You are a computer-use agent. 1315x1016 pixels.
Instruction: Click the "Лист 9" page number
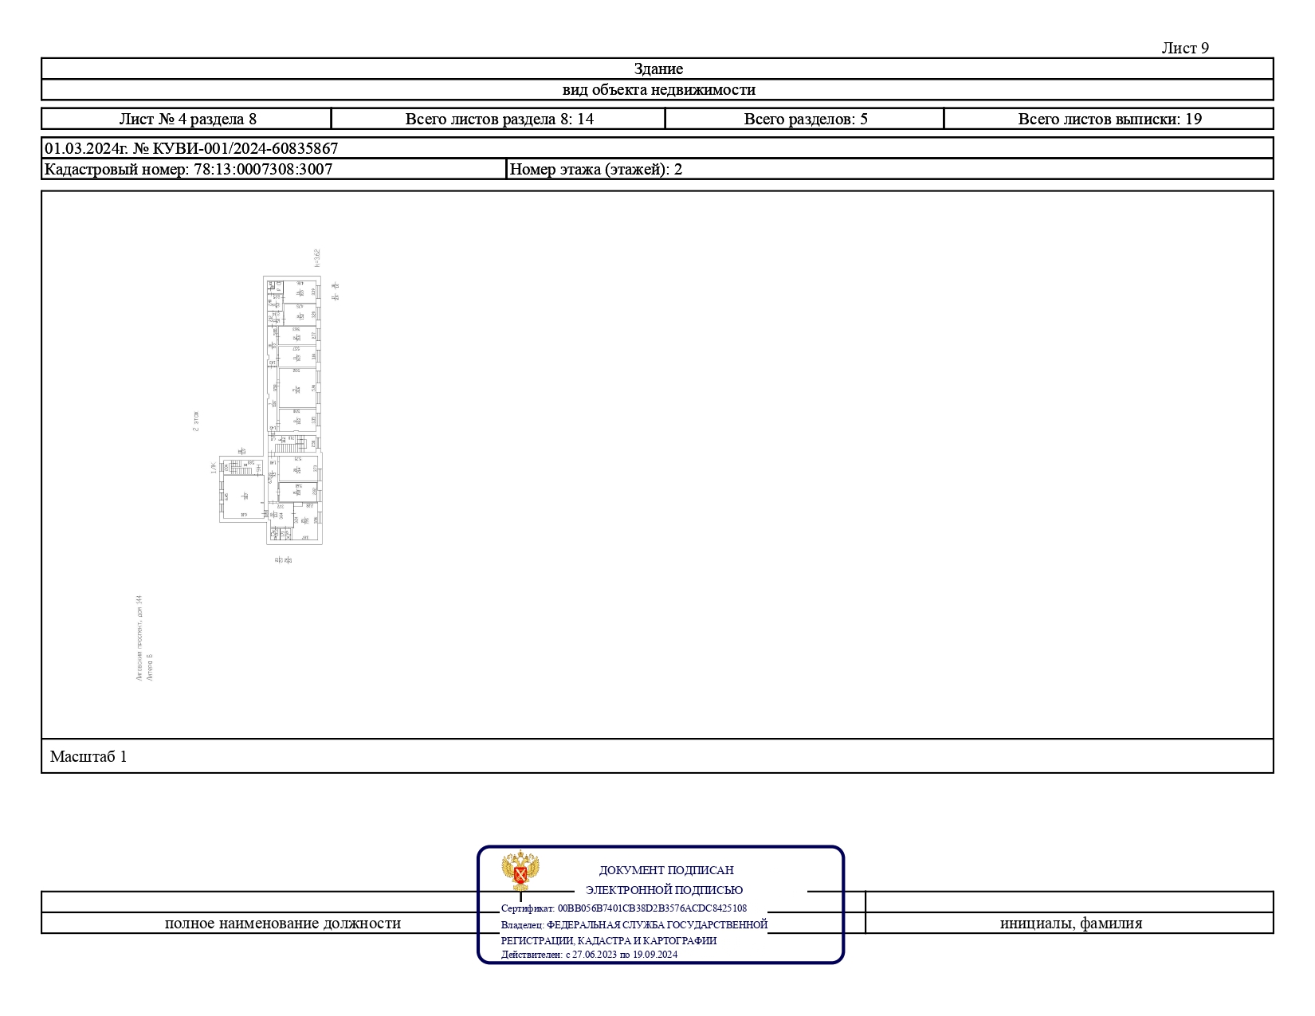(x=1184, y=48)
